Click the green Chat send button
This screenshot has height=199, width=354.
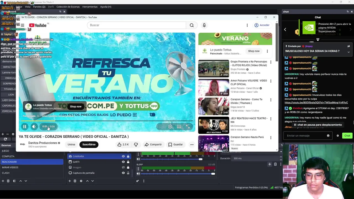pos(347,136)
